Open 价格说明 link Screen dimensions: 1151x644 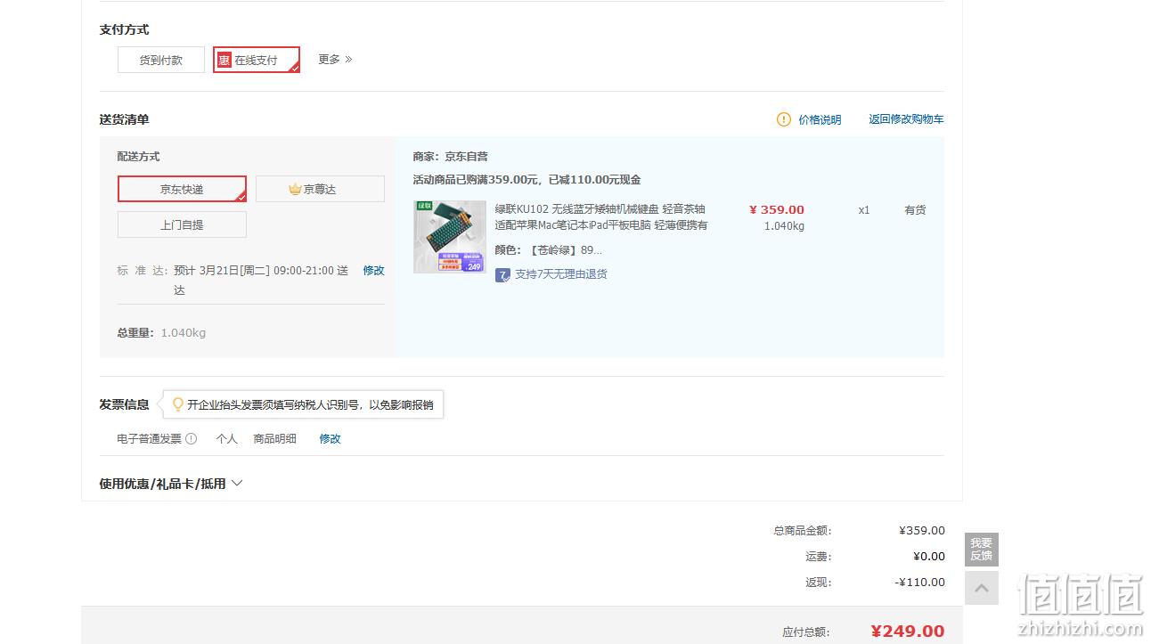(x=820, y=119)
